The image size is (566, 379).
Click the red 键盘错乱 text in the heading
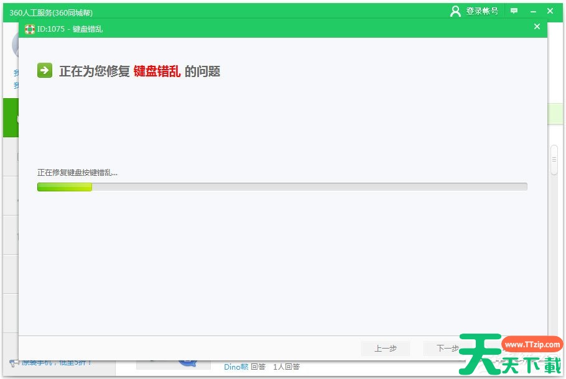tap(157, 71)
